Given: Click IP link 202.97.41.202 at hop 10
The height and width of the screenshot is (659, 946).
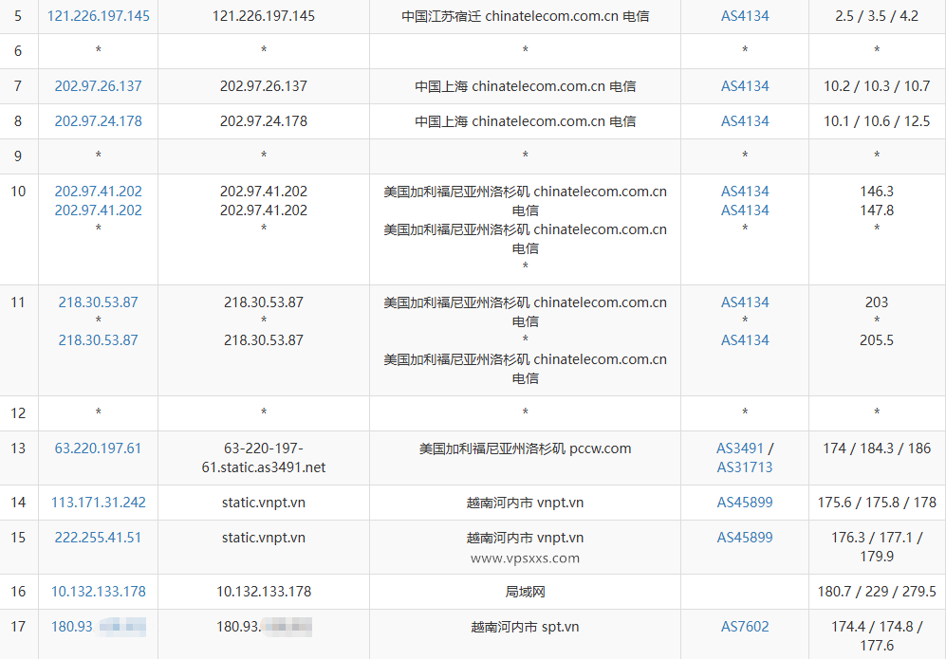Looking at the screenshot, I should coord(98,191).
